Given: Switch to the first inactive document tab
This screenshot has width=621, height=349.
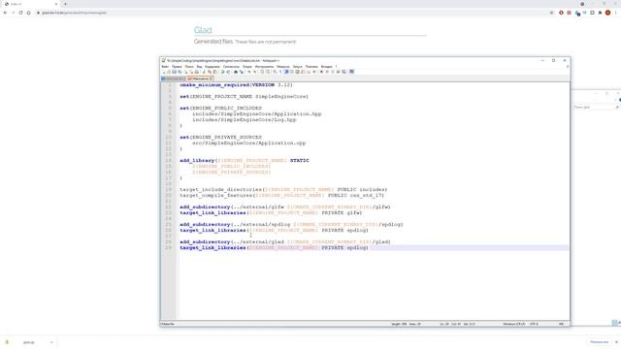Looking at the screenshot, I should coord(174,79).
